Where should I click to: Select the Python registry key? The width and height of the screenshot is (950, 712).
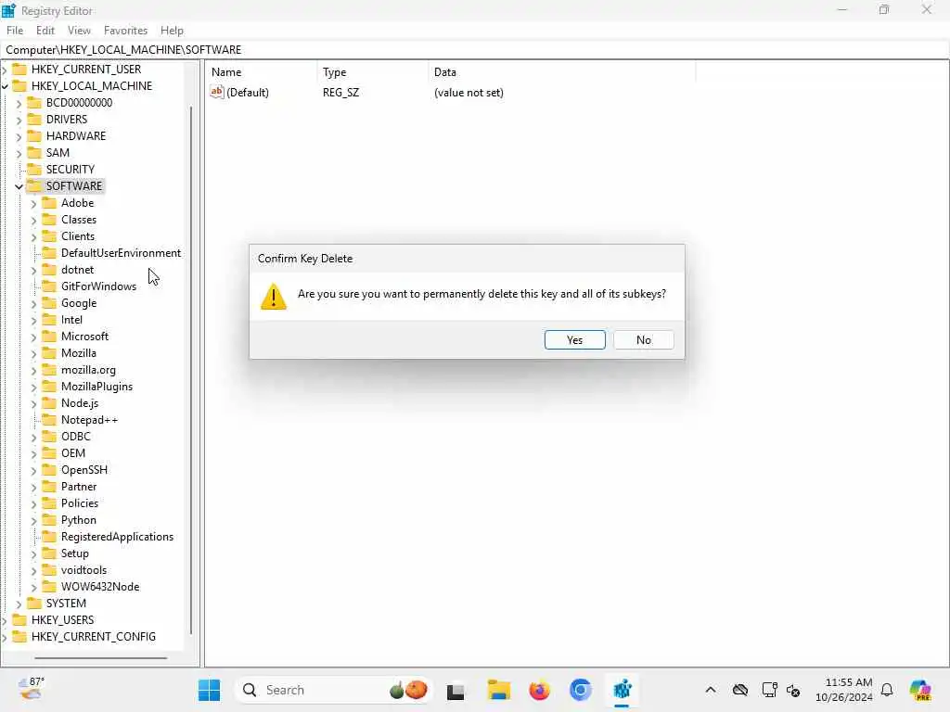pos(78,520)
